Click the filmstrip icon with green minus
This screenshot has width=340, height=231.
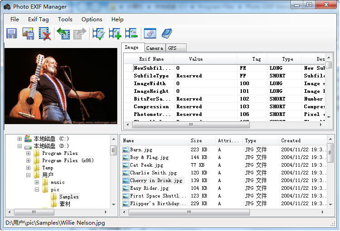pyautogui.click(x=131, y=34)
